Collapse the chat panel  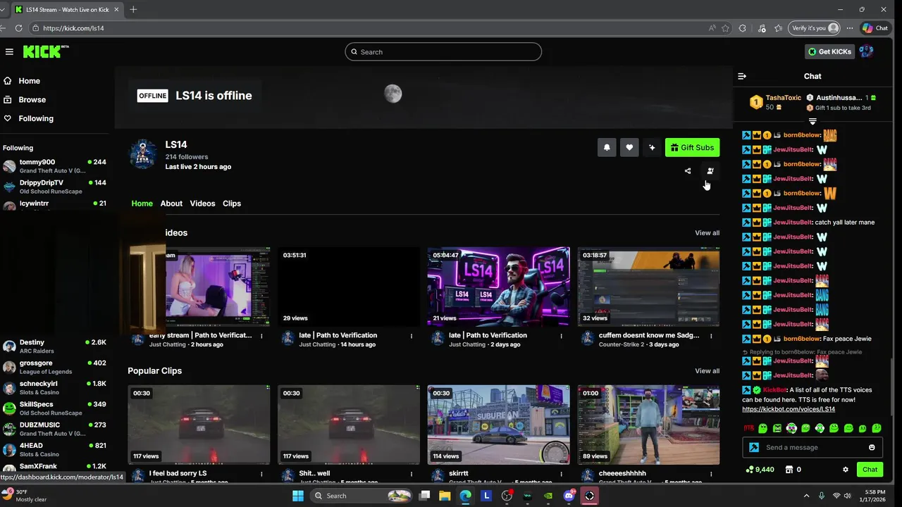(x=742, y=76)
